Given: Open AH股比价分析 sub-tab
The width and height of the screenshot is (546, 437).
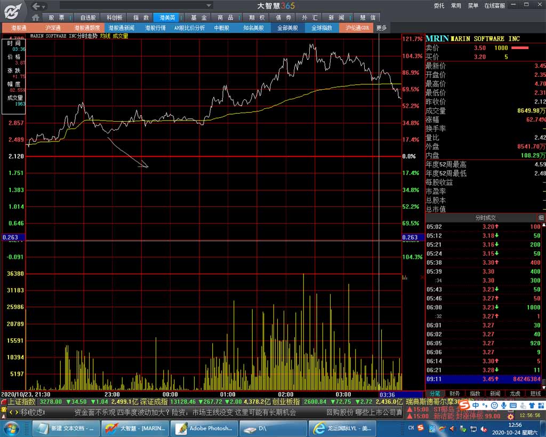Looking at the screenshot, I should pyautogui.click(x=189, y=28).
